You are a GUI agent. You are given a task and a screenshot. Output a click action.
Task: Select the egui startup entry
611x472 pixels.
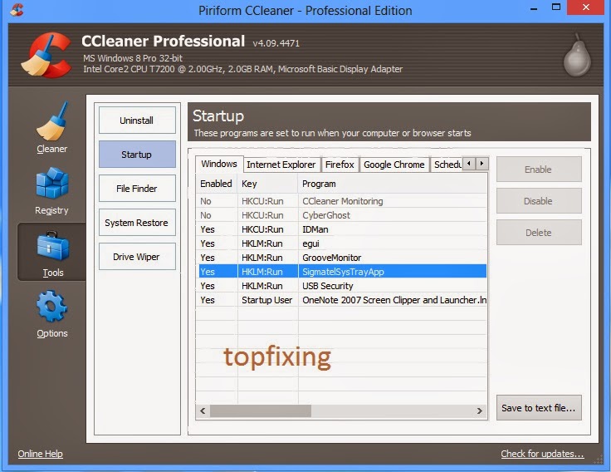click(342, 243)
